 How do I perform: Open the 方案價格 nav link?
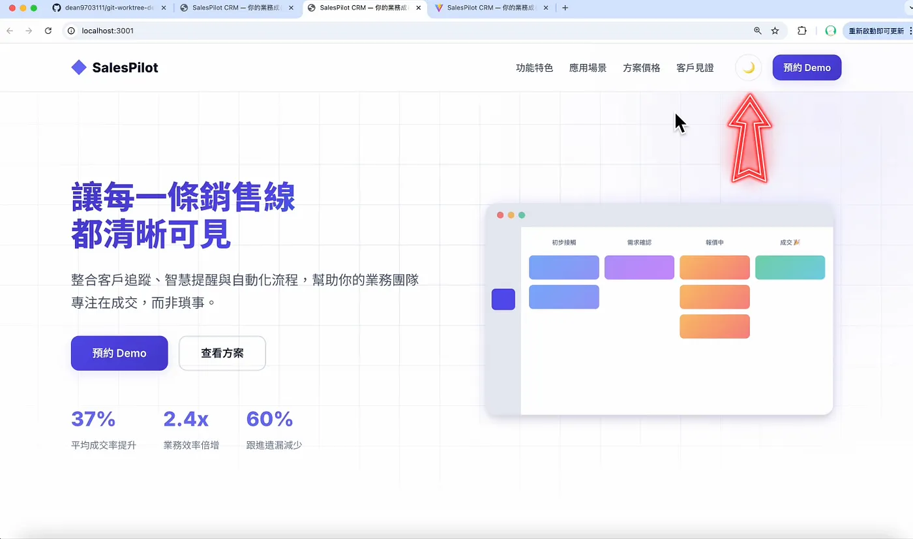pos(641,68)
